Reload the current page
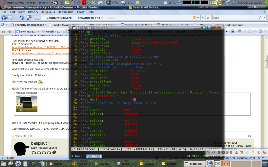Screen dimensions: 268x167 point(203,18)
